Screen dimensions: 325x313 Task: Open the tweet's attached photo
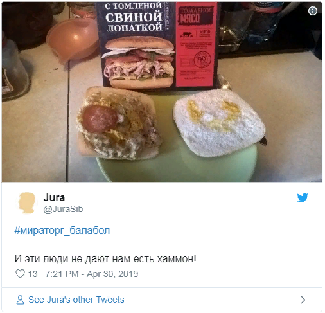[x=162, y=92]
